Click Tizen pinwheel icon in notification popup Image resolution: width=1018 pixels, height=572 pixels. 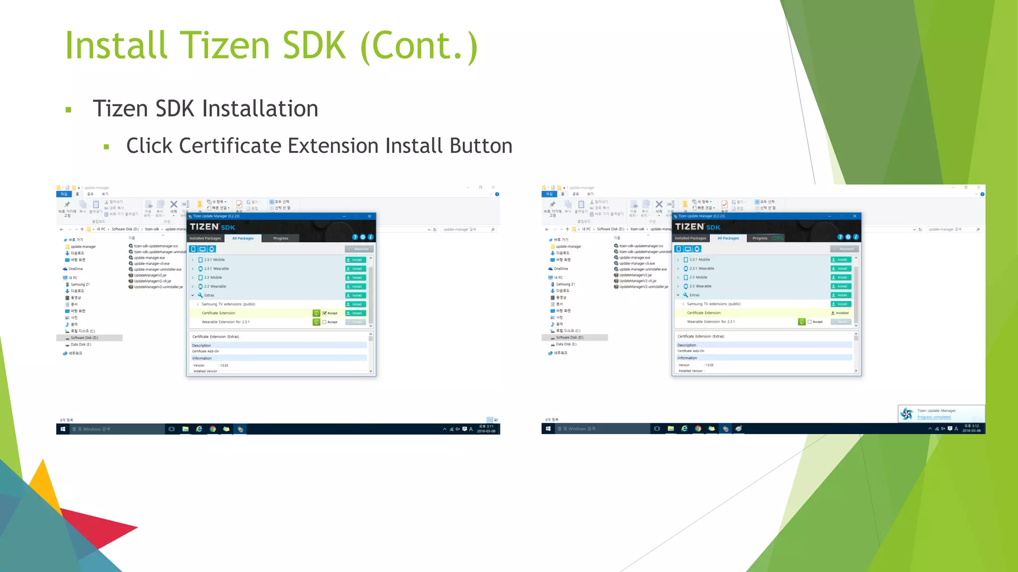(907, 414)
